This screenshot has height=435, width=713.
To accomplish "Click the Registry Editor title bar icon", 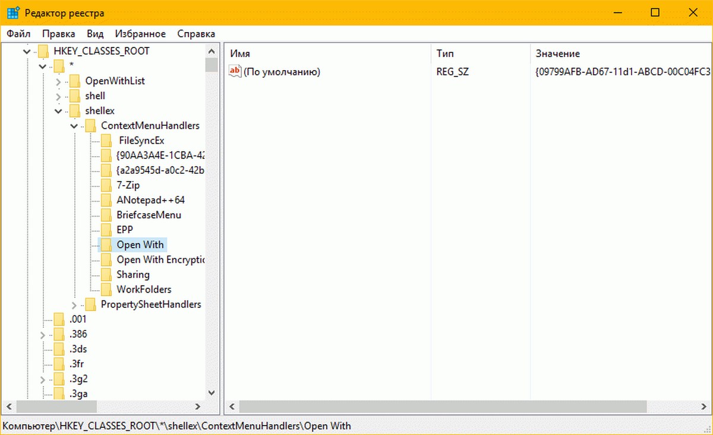I will (x=13, y=12).
